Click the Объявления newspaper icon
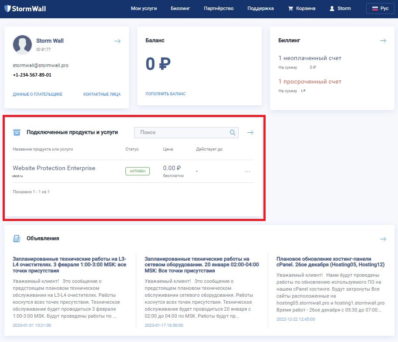The height and width of the screenshot is (342, 398). click(x=17, y=238)
